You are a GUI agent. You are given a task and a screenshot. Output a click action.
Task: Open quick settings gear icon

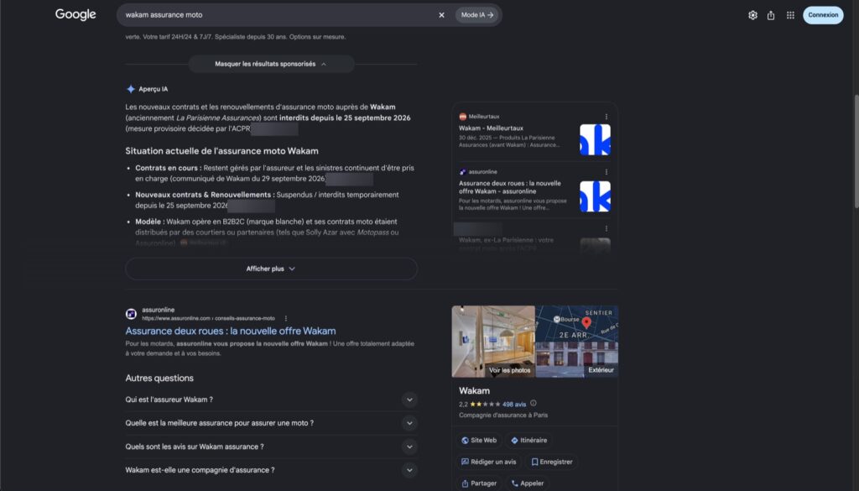[x=752, y=15]
